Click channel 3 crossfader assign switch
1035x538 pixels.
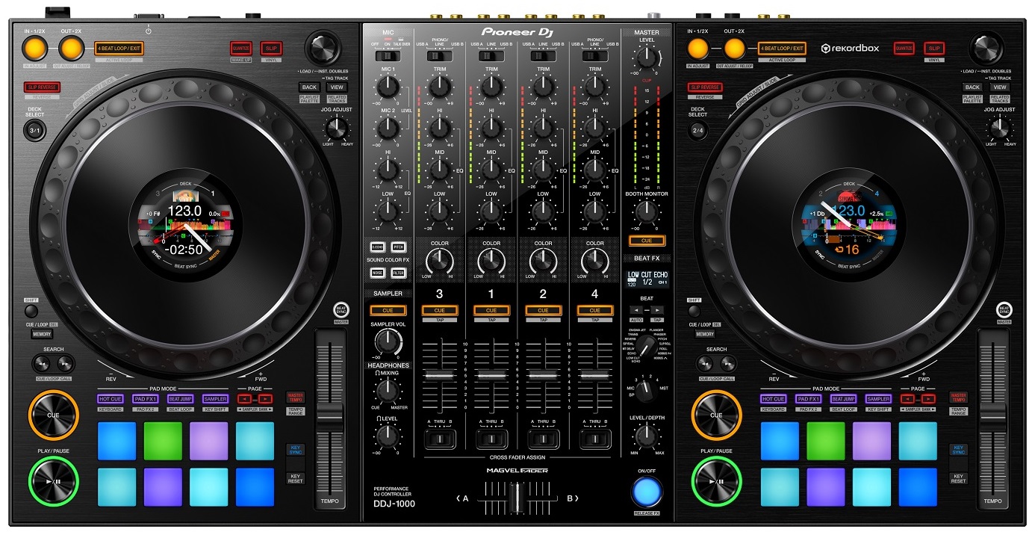[x=439, y=439]
